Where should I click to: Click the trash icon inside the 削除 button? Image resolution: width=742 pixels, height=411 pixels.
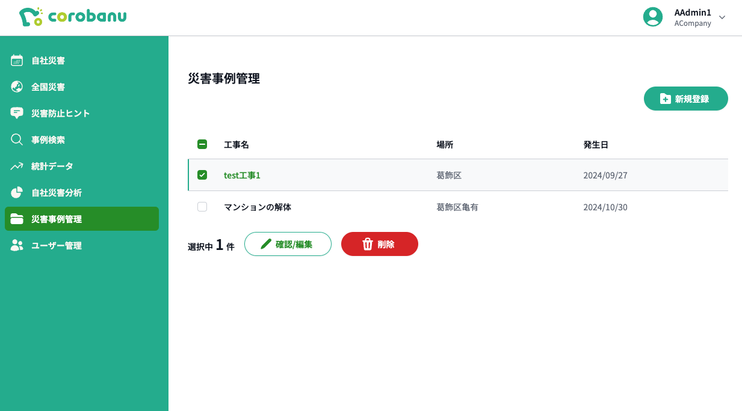tap(368, 244)
